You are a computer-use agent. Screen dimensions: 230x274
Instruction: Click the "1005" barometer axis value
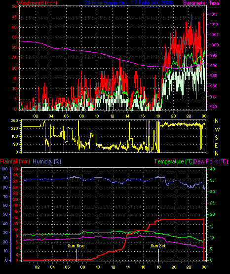point(214,35)
